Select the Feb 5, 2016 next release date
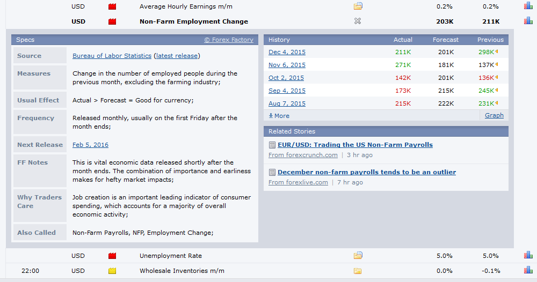The image size is (537, 282). click(90, 145)
